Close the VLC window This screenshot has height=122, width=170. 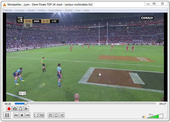click(162, 4)
